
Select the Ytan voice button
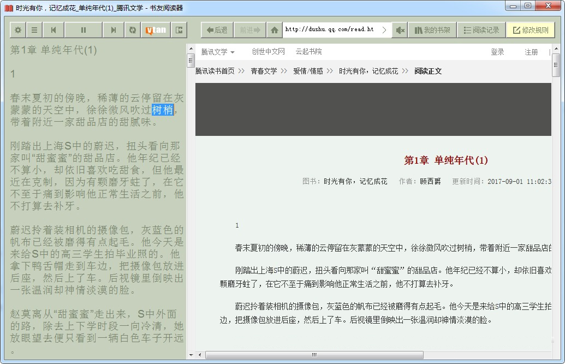(x=156, y=30)
